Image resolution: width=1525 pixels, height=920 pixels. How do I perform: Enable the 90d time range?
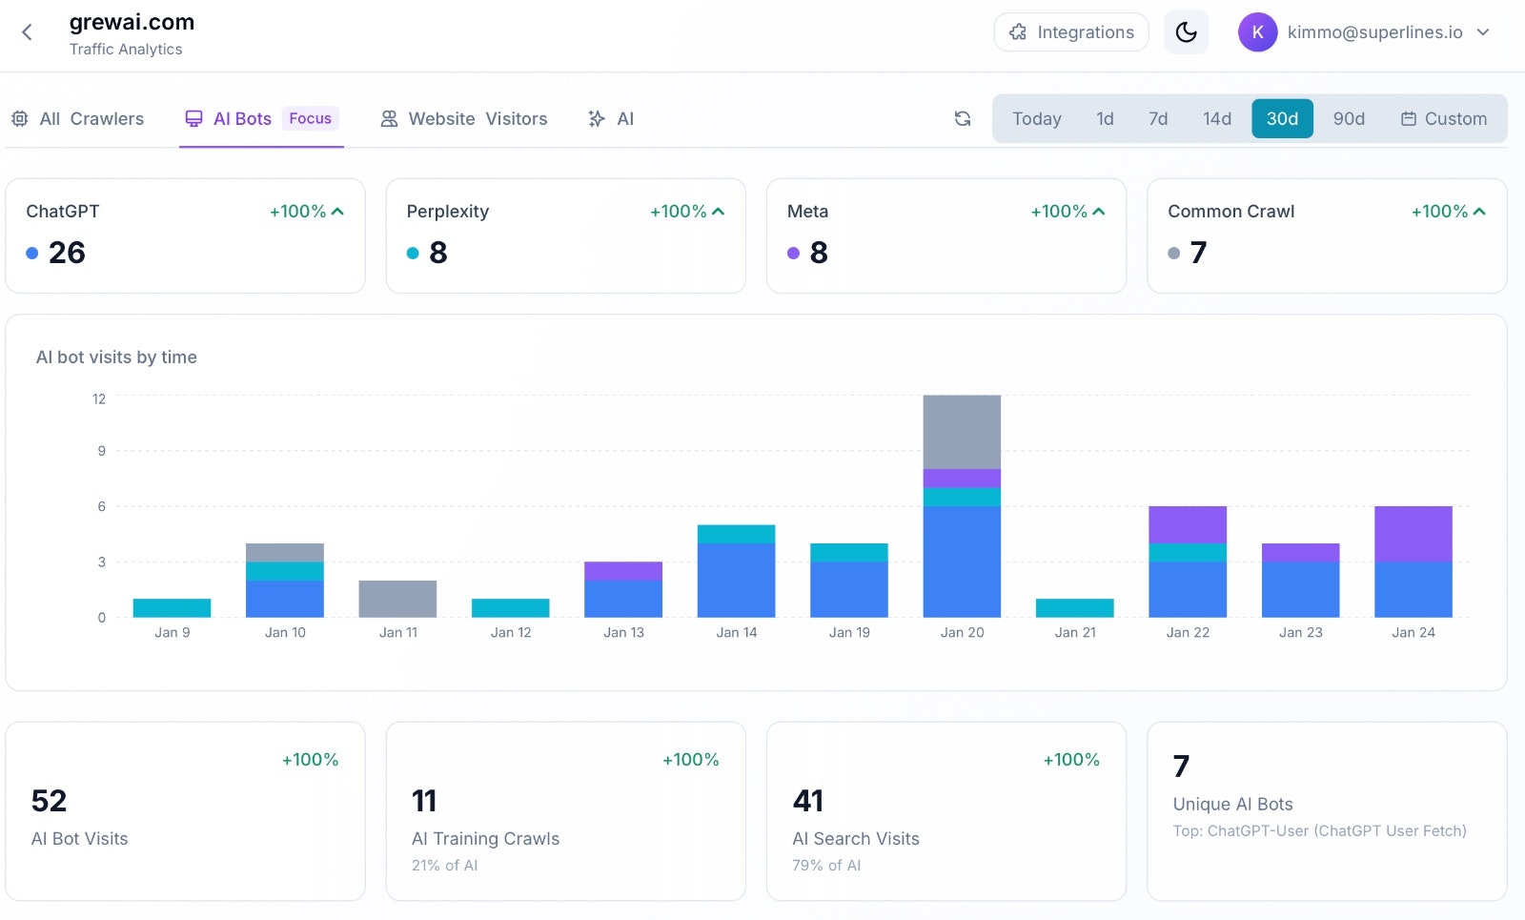click(x=1349, y=118)
